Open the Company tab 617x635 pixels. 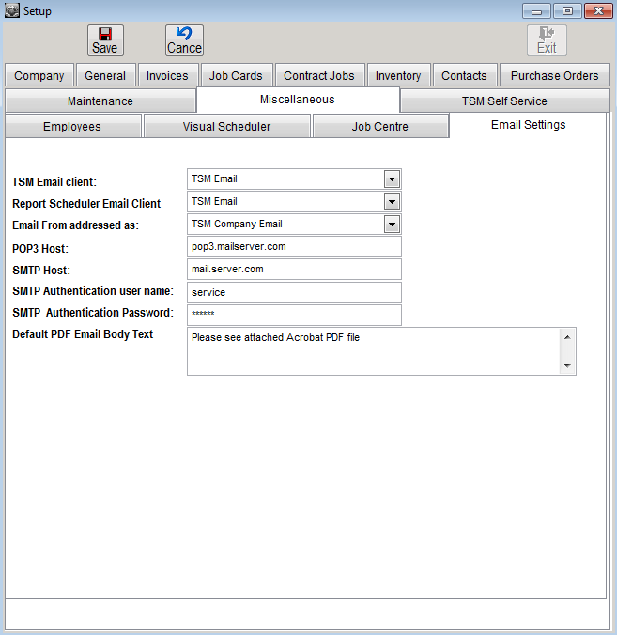pyautogui.click(x=39, y=76)
